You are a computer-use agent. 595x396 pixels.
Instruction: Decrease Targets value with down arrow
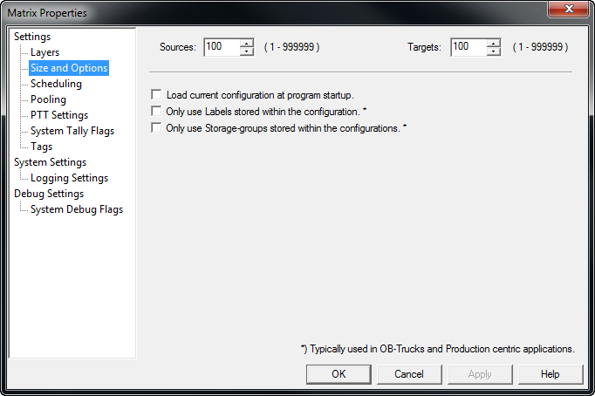(x=494, y=51)
